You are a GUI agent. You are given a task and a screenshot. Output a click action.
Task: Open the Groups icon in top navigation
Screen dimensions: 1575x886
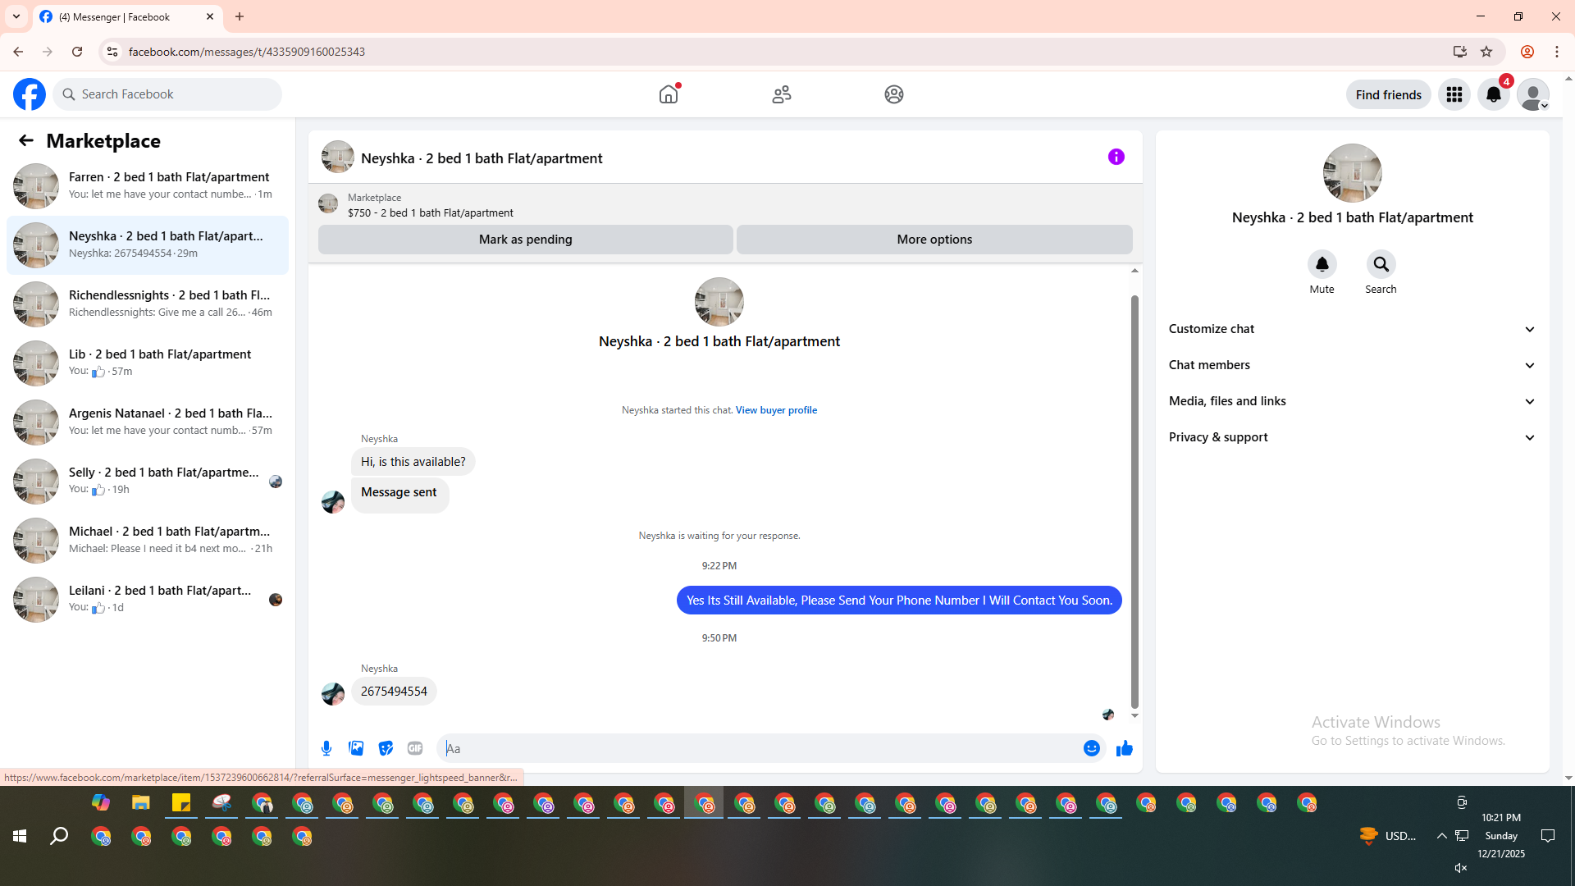pyautogui.click(x=894, y=94)
